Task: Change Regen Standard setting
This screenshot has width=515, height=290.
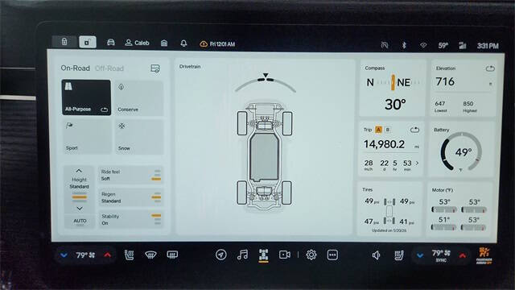Action: 131,197
